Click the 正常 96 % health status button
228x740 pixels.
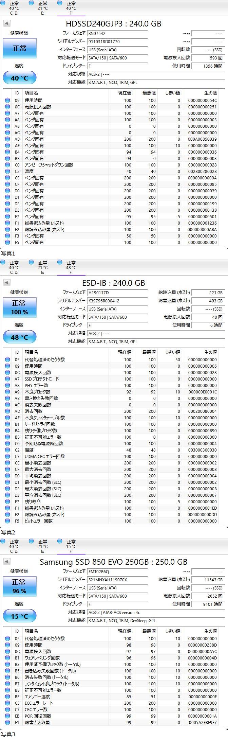[x=20, y=586]
